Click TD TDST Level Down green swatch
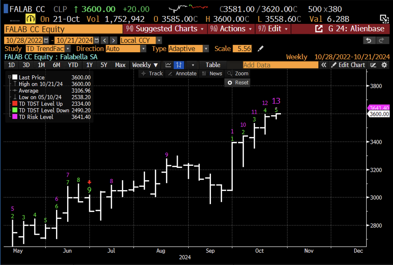This screenshot has height=265, width=393. click(15, 110)
